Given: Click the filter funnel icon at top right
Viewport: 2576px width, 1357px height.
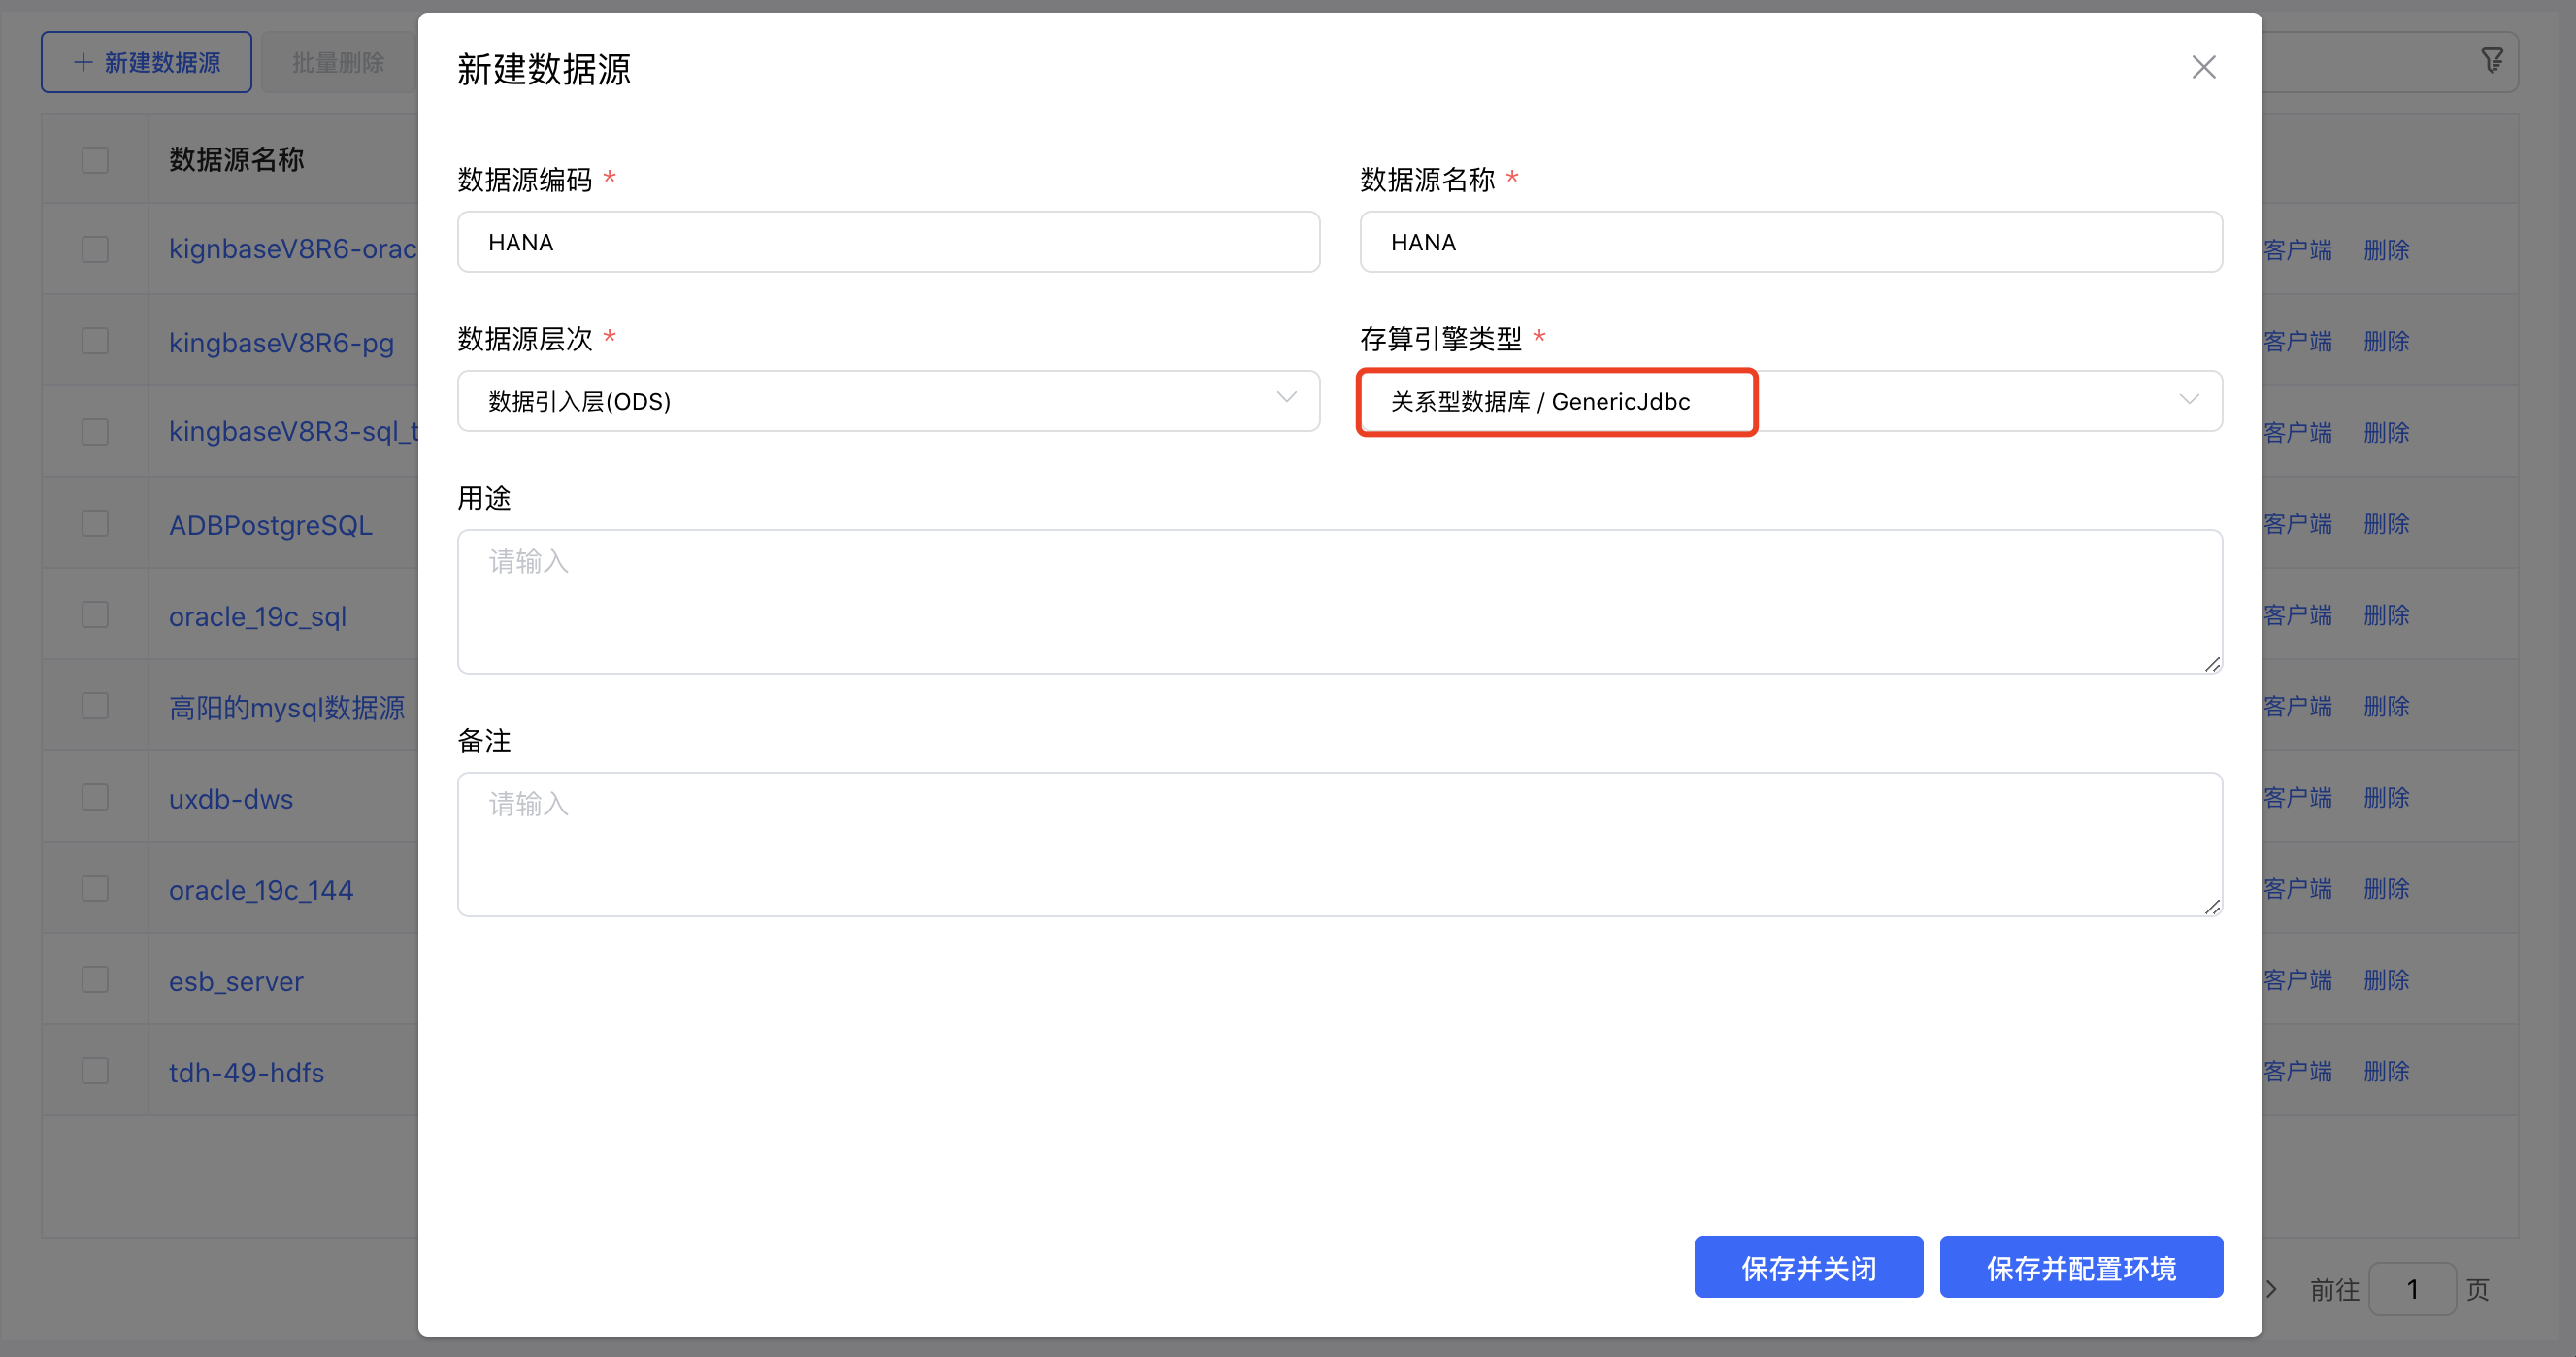Looking at the screenshot, I should pos(2491,61).
